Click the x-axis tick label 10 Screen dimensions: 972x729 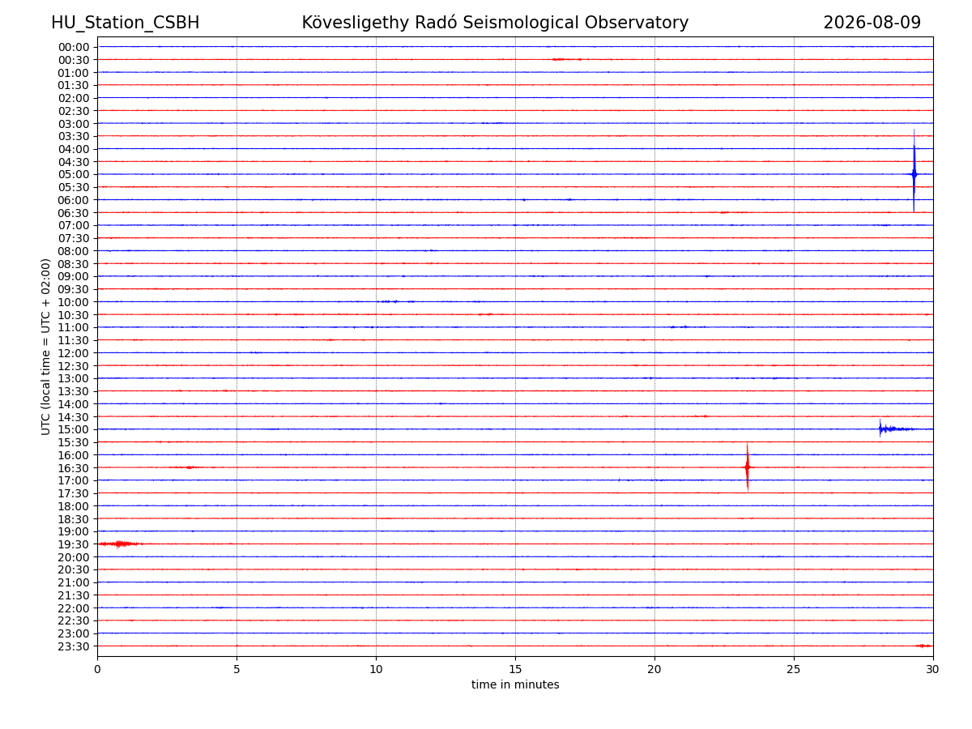click(x=376, y=670)
